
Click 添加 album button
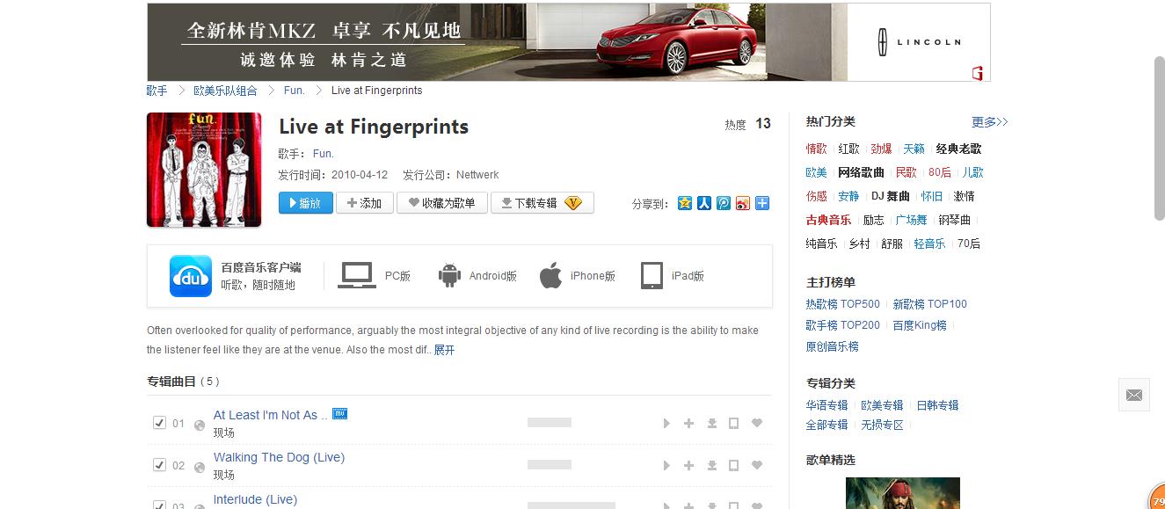pyautogui.click(x=365, y=203)
